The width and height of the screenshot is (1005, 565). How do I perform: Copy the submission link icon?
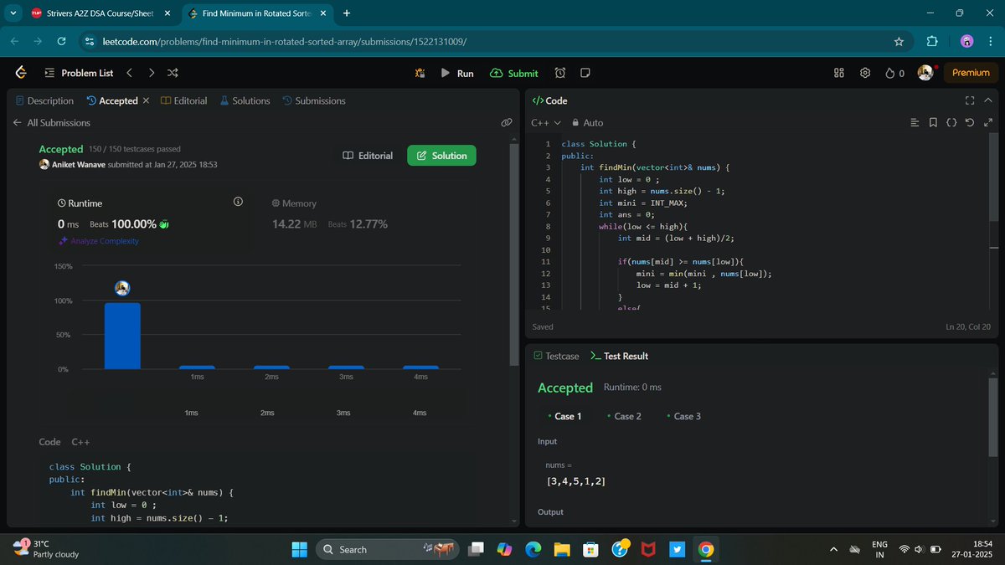[x=507, y=122]
